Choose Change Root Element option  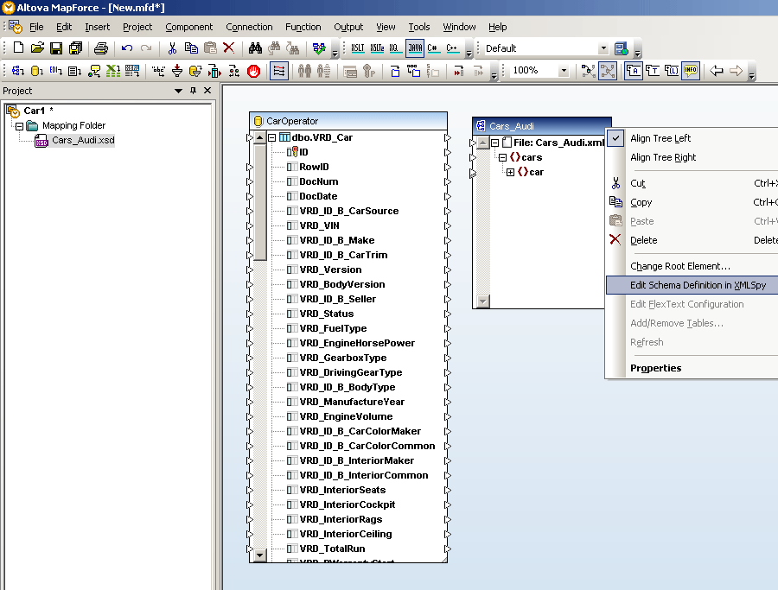[692, 266]
